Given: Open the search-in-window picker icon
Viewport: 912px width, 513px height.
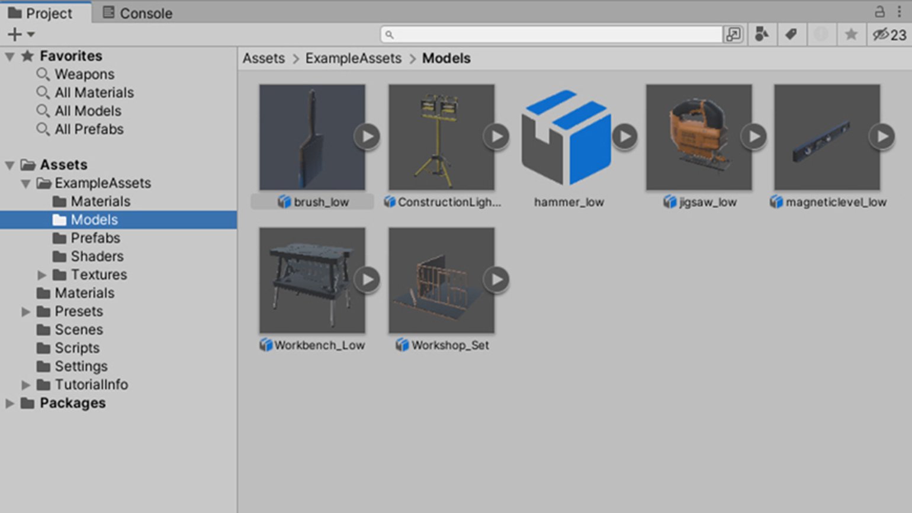Looking at the screenshot, I should click(x=733, y=35).
